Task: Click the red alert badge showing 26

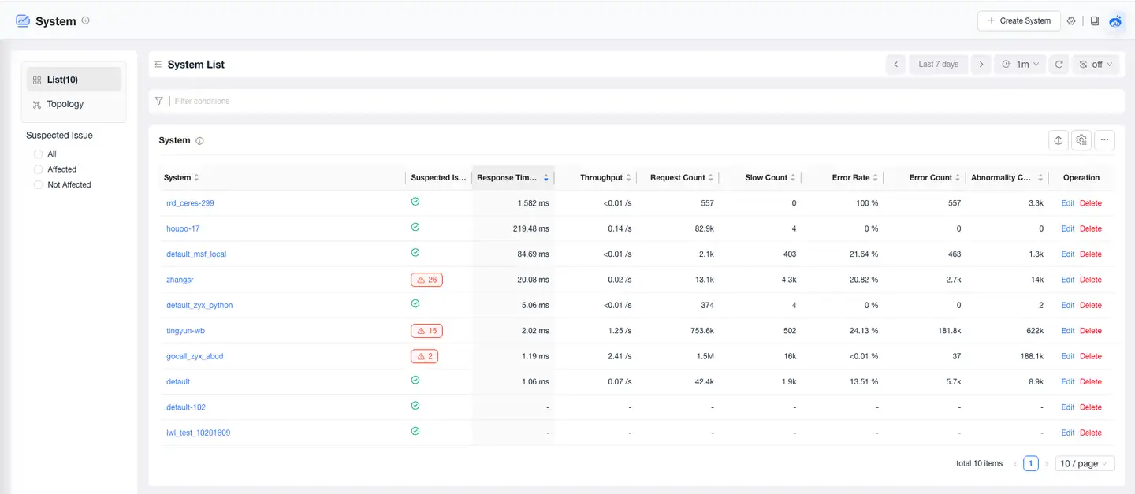Action: (426, 280)
